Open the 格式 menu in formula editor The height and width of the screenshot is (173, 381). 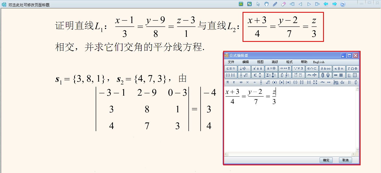coord(289,62)
